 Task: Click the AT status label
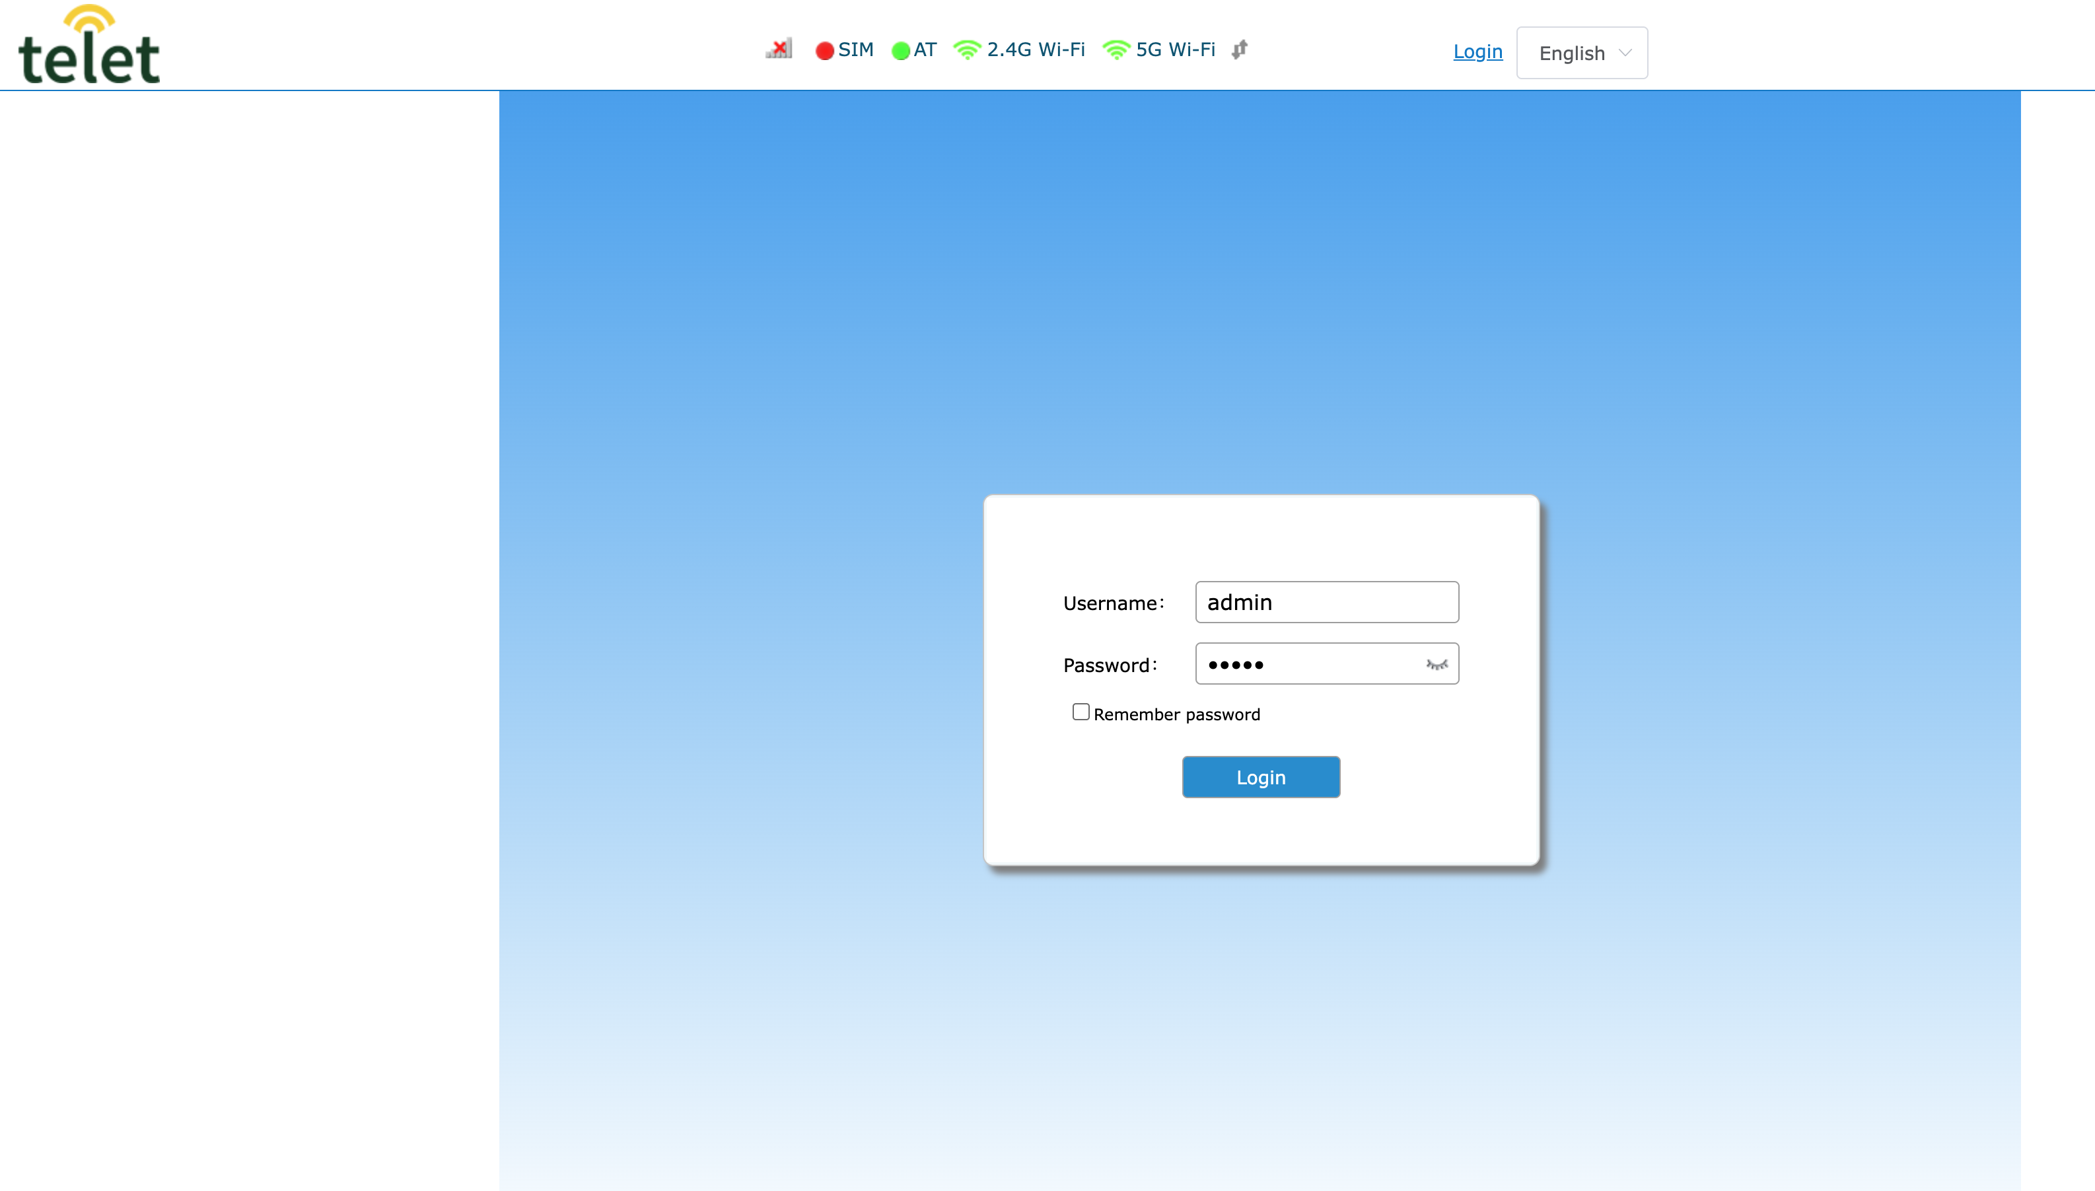click(x=925, y=50)
